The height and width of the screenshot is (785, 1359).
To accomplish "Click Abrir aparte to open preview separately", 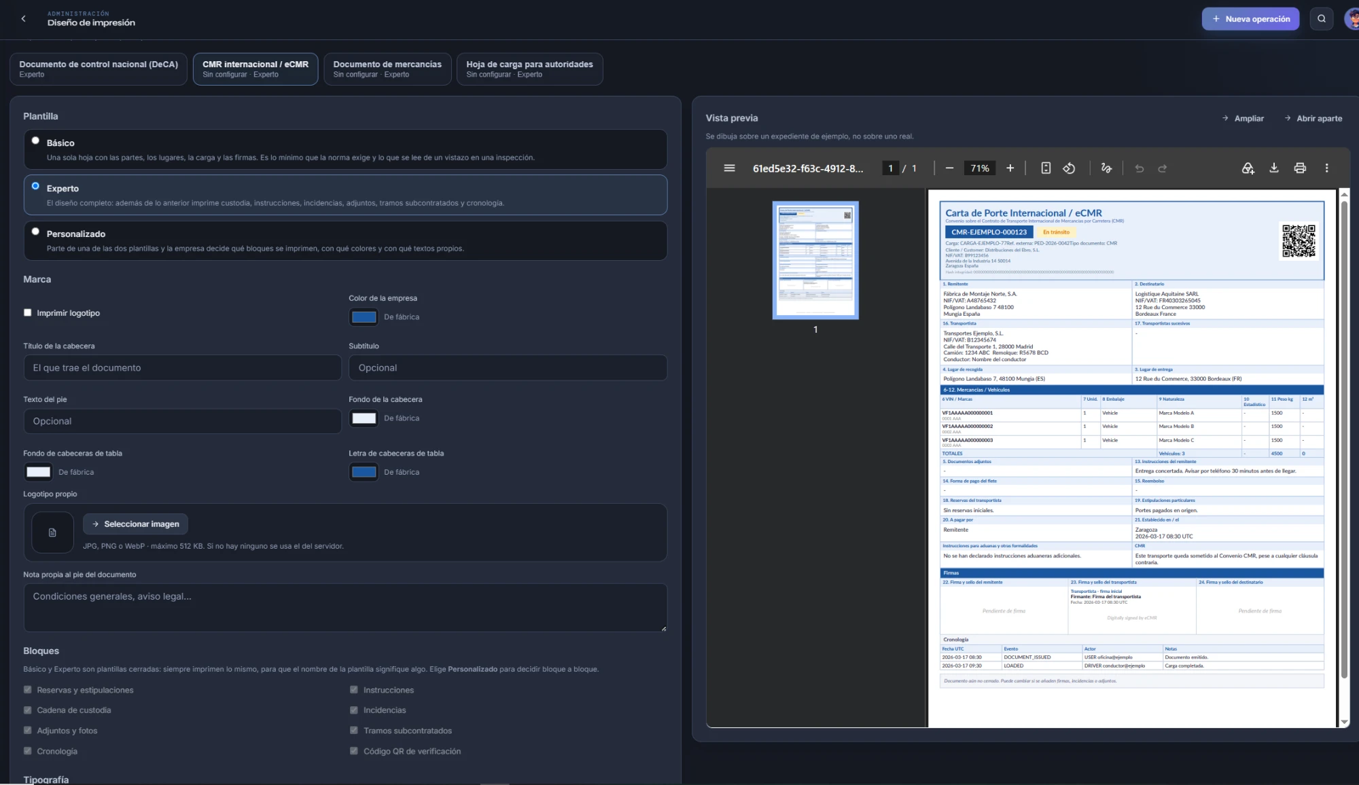I will (1313, 118).
